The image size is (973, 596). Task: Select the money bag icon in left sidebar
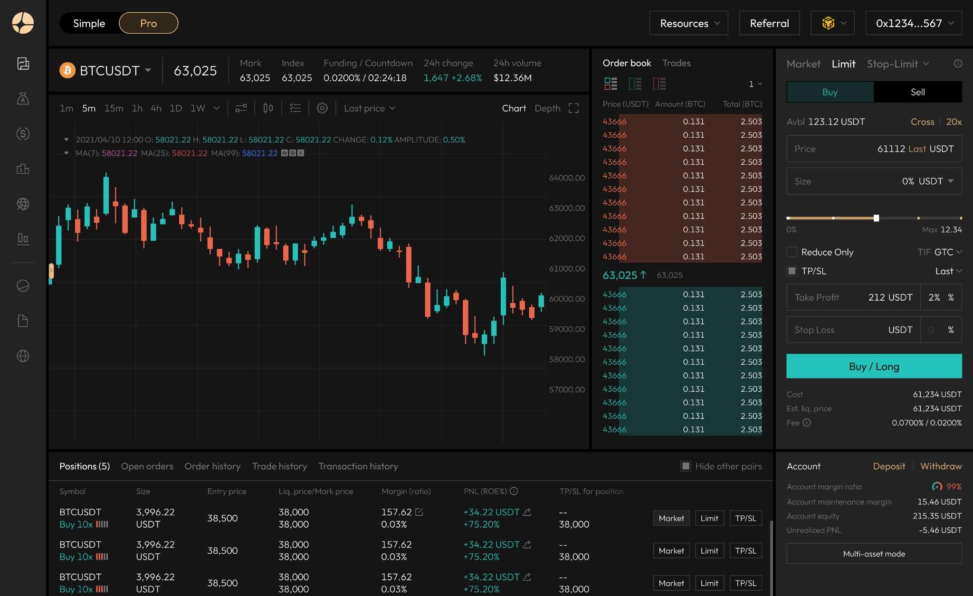[23, 99]
